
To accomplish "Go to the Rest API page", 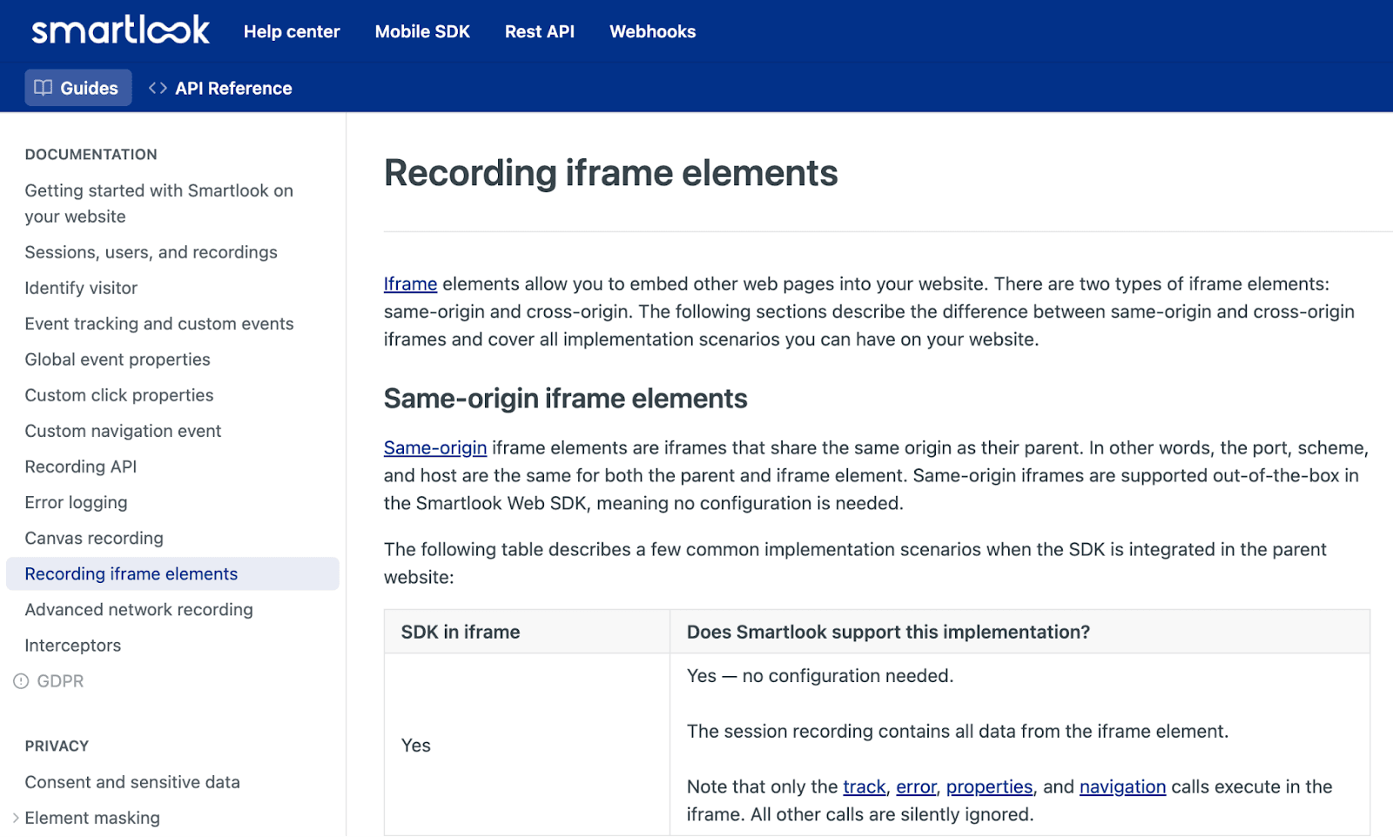I will 539,32.
